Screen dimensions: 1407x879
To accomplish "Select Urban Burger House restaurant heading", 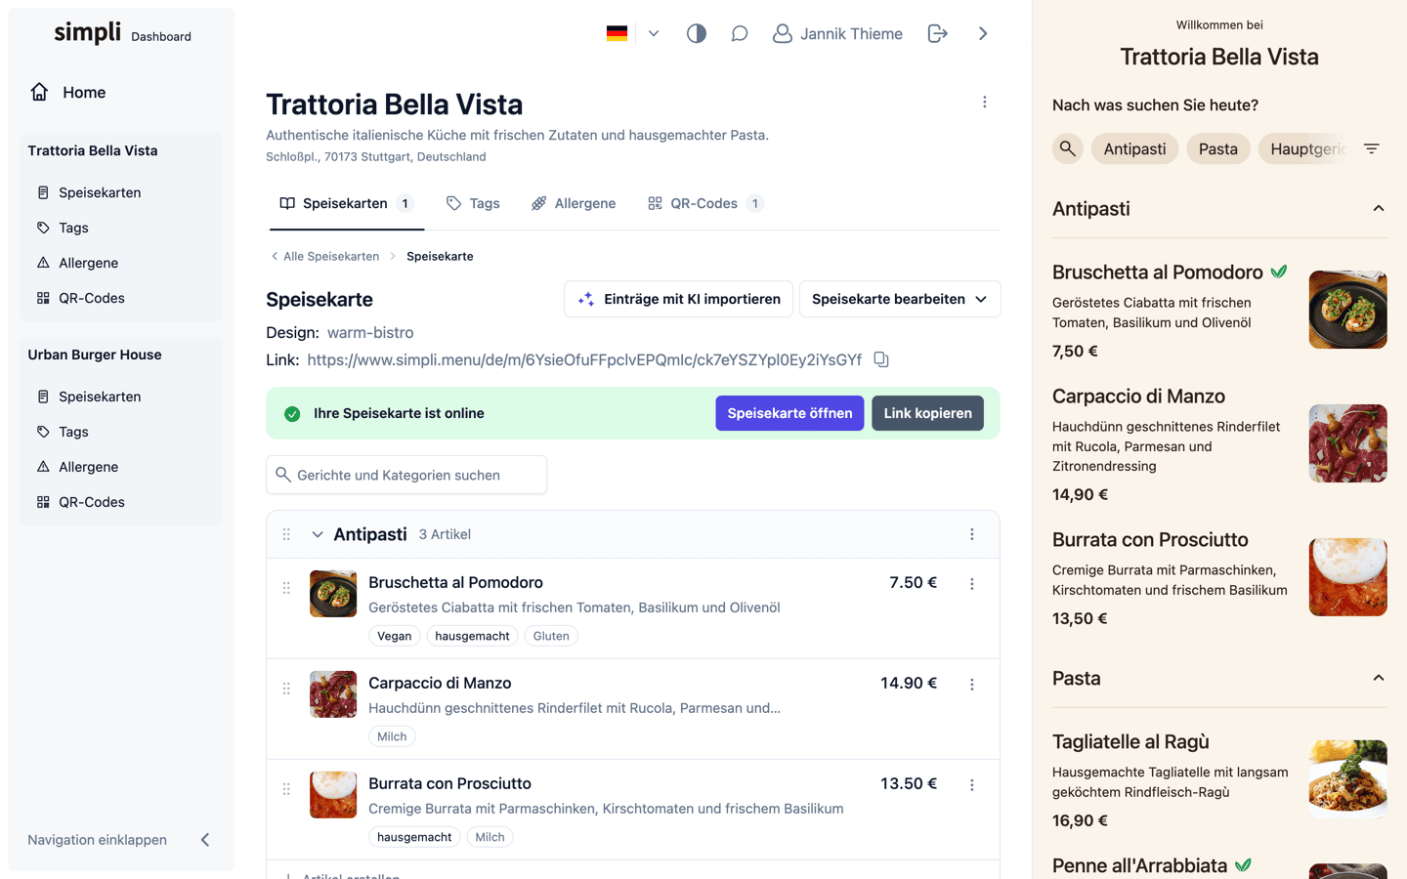I will tap(95, 355).
